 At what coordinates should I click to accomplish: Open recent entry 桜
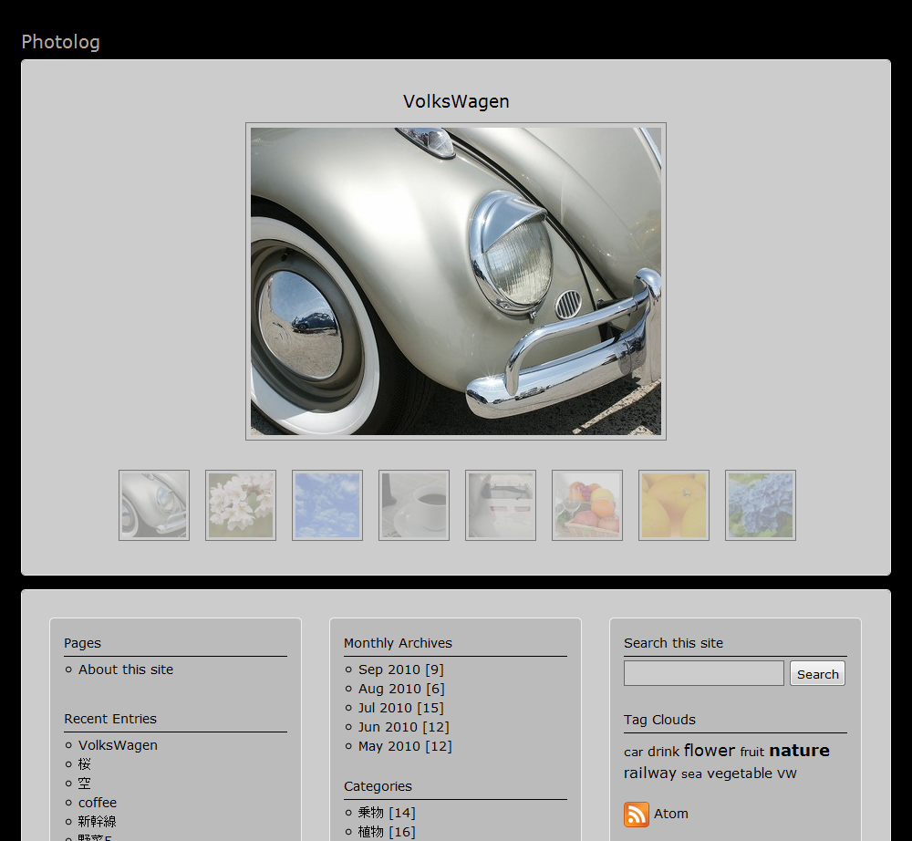pos(85,764)
